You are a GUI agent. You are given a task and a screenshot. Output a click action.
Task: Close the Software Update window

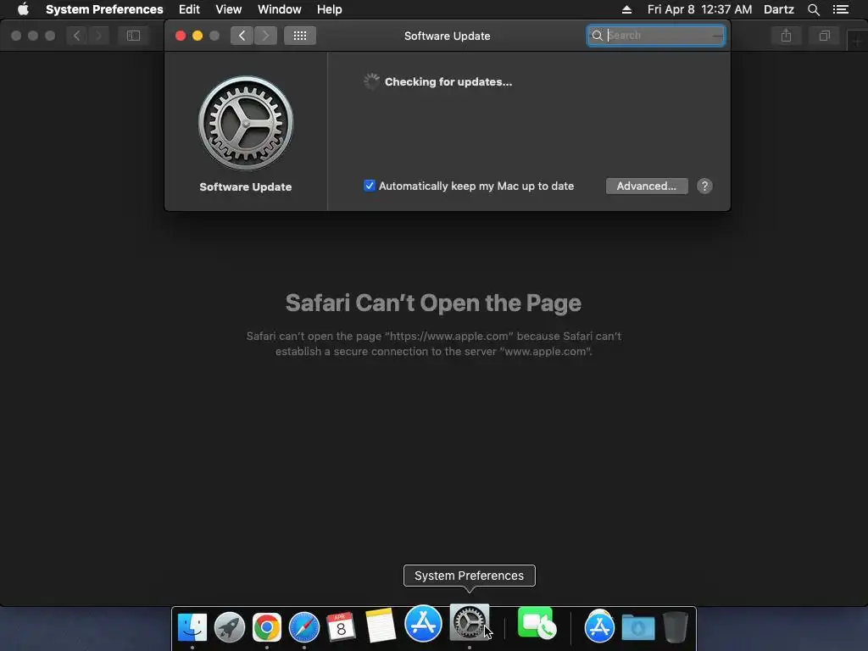(181, 36)
